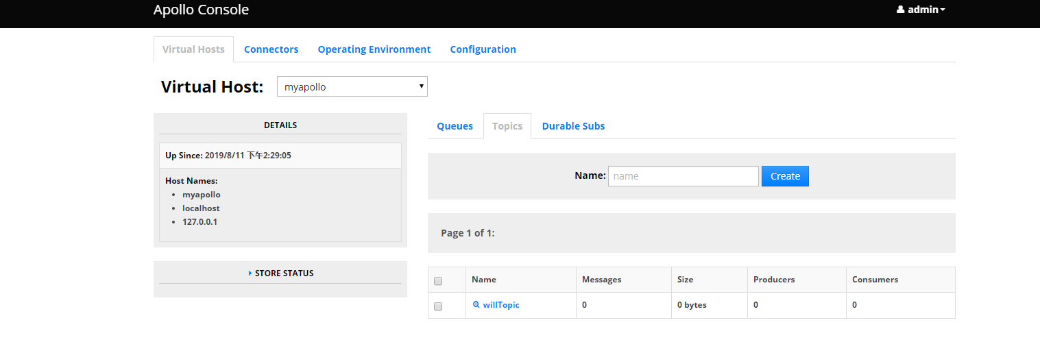Click the Messages column header
This screenshot has height=353, width=1040.
602,280
